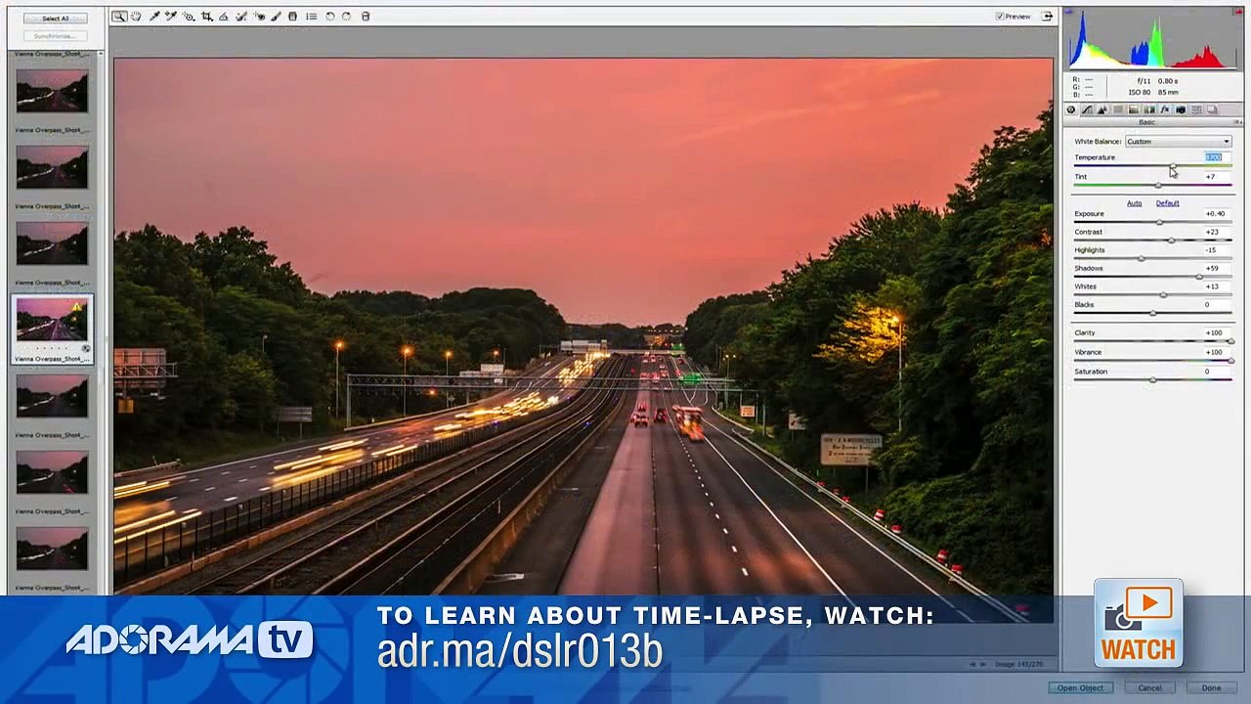1251x704 pixels.
Task: Select the Targeted Adjustment tool
Action: pos(189,17)
